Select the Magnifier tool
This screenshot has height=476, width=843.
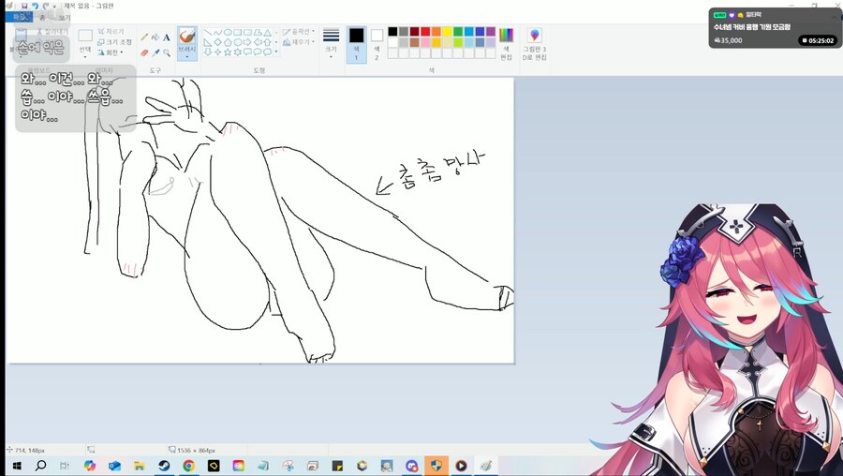[167, 52]
